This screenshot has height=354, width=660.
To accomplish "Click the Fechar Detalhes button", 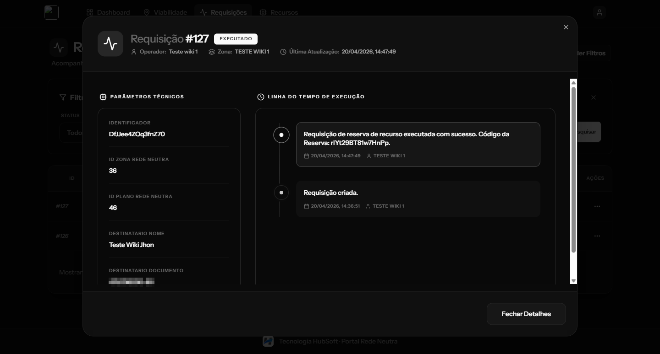I will (526, 314).
